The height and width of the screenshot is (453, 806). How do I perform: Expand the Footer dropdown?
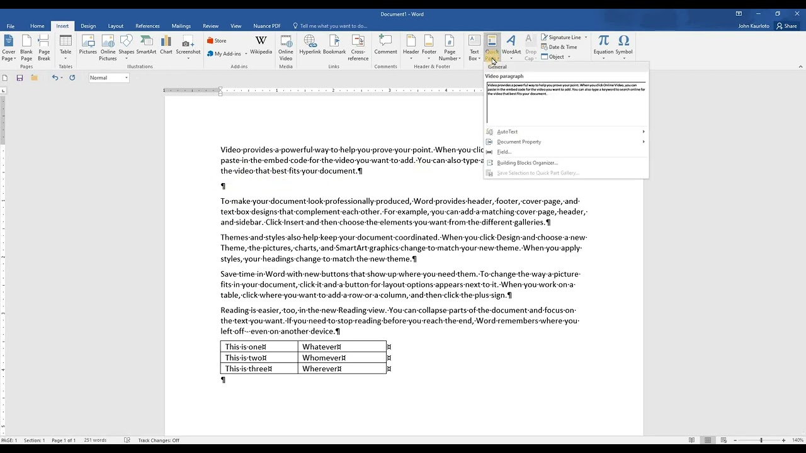point(429,48)
